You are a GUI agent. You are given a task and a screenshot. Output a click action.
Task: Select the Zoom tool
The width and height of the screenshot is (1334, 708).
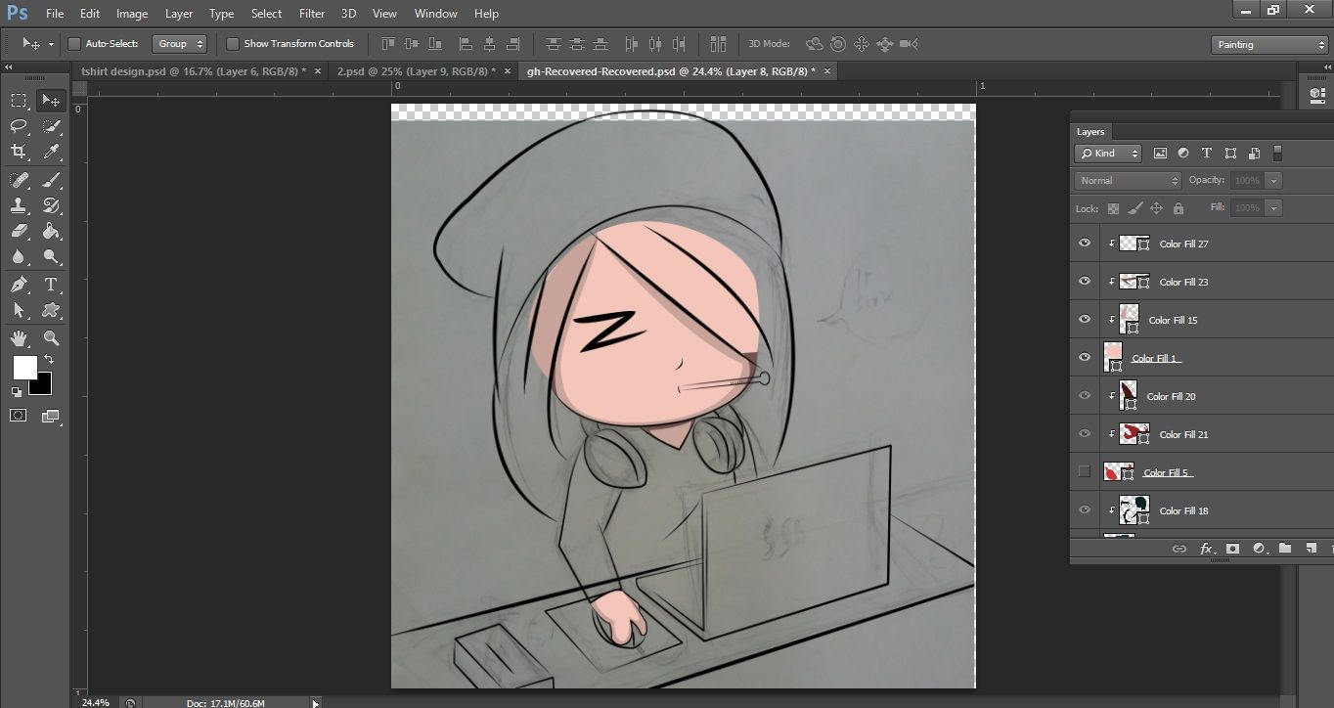51,338
